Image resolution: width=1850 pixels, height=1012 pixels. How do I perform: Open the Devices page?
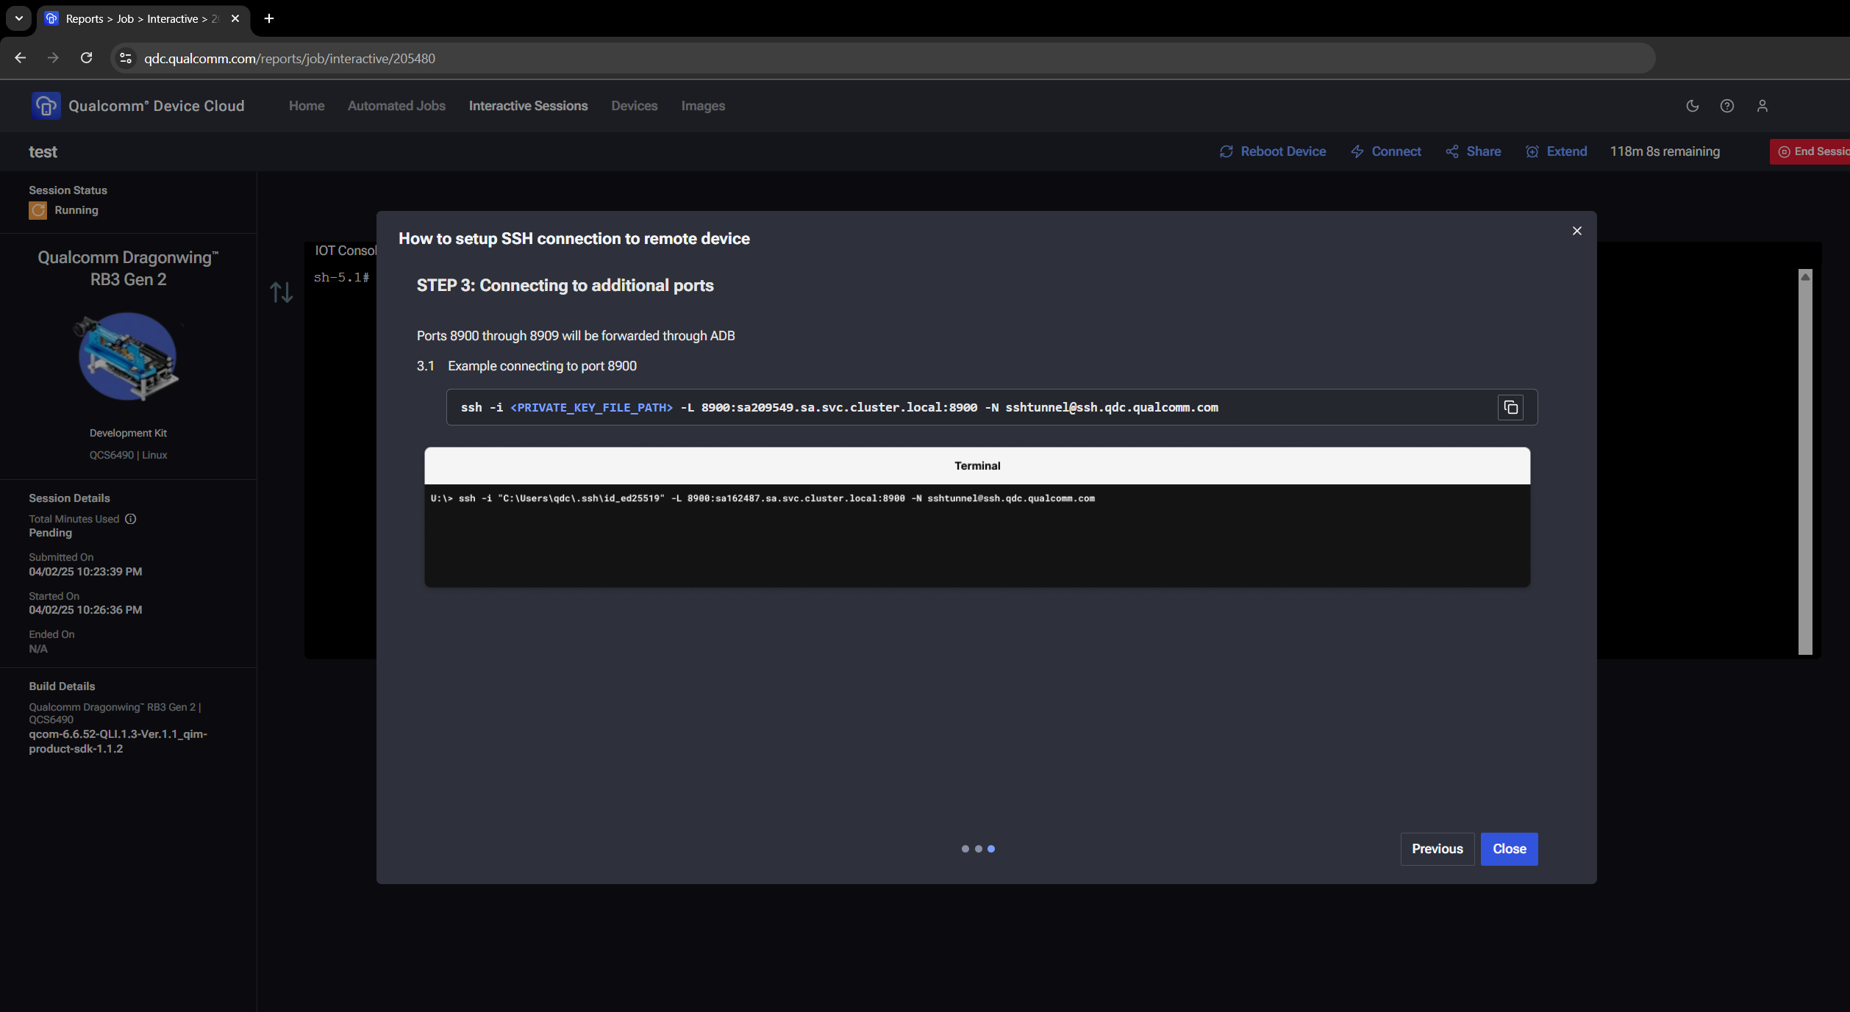(x=634, y=106)
